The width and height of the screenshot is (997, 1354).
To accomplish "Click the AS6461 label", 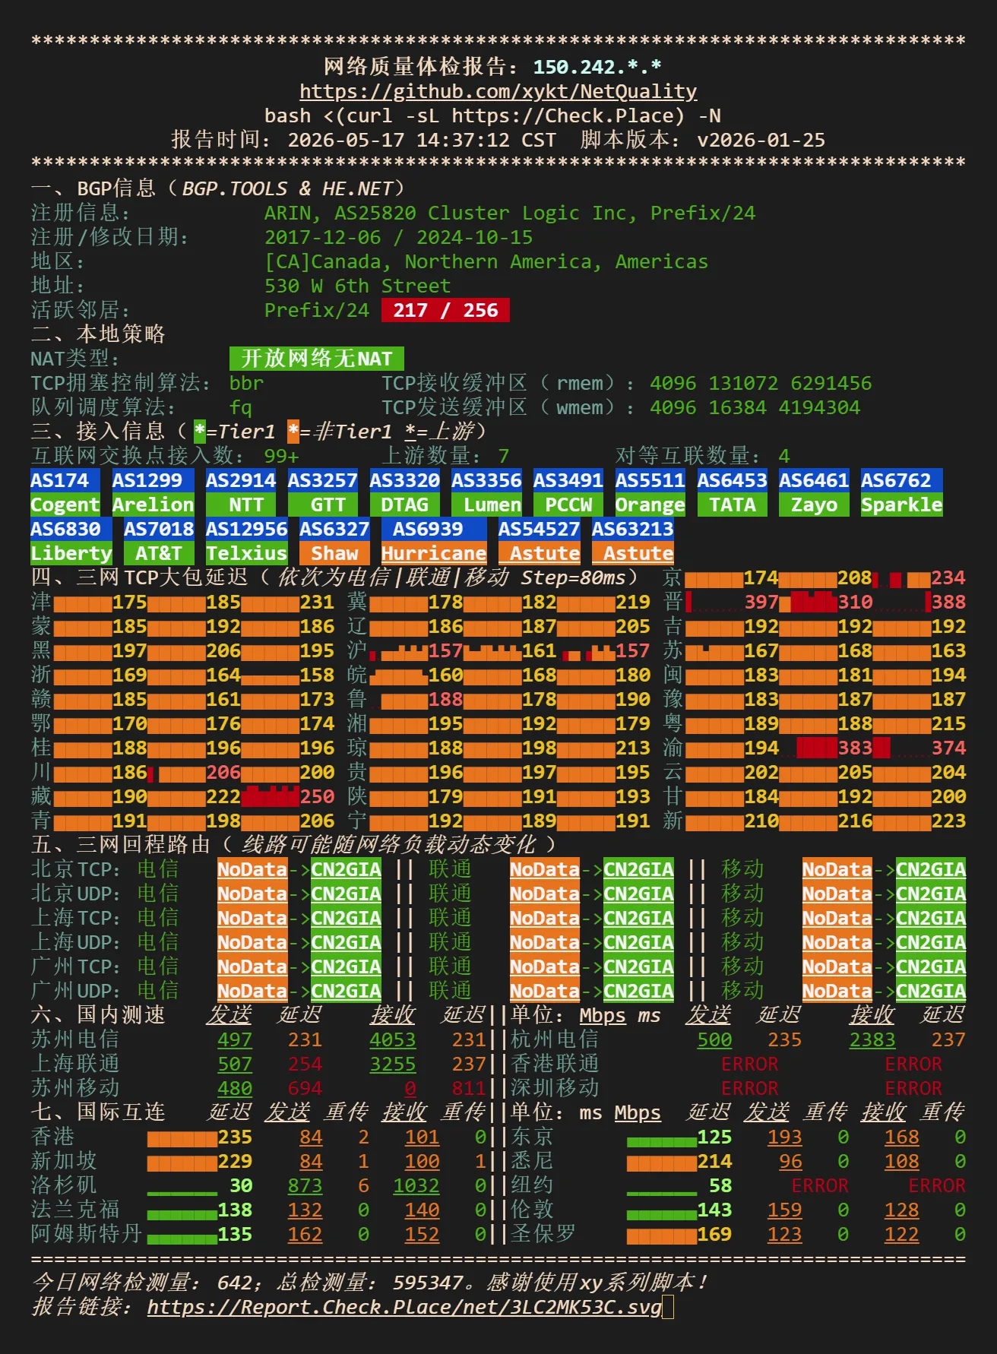I will pyautogui.click(x=814, y=480).
